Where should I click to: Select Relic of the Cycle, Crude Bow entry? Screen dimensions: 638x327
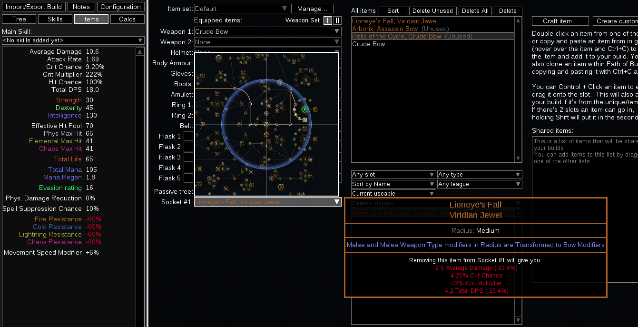432,36
